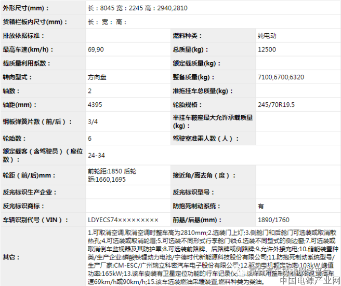This screenshot has height=286, width=341.
Task: Select the VIN value LDYECS74
Action: coord(123,220)
